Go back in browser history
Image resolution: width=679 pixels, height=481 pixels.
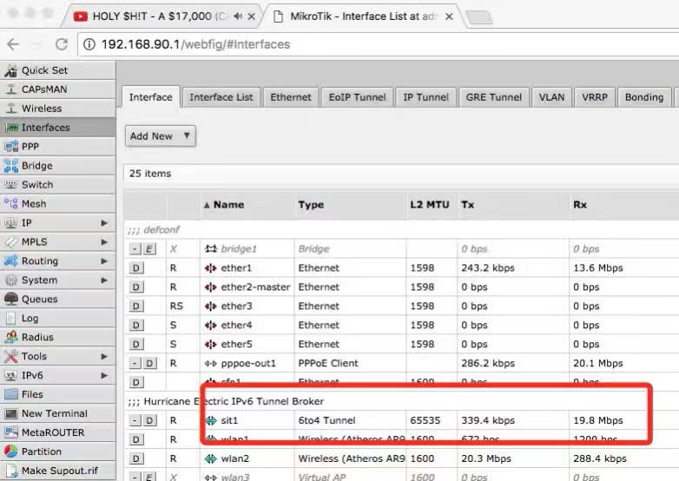13,44
